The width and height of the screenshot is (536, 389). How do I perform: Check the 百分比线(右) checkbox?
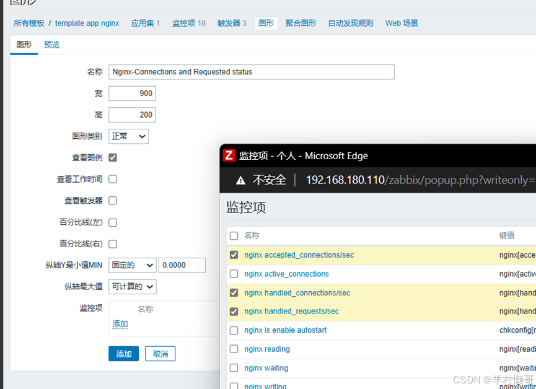click(x=113, y=244)
